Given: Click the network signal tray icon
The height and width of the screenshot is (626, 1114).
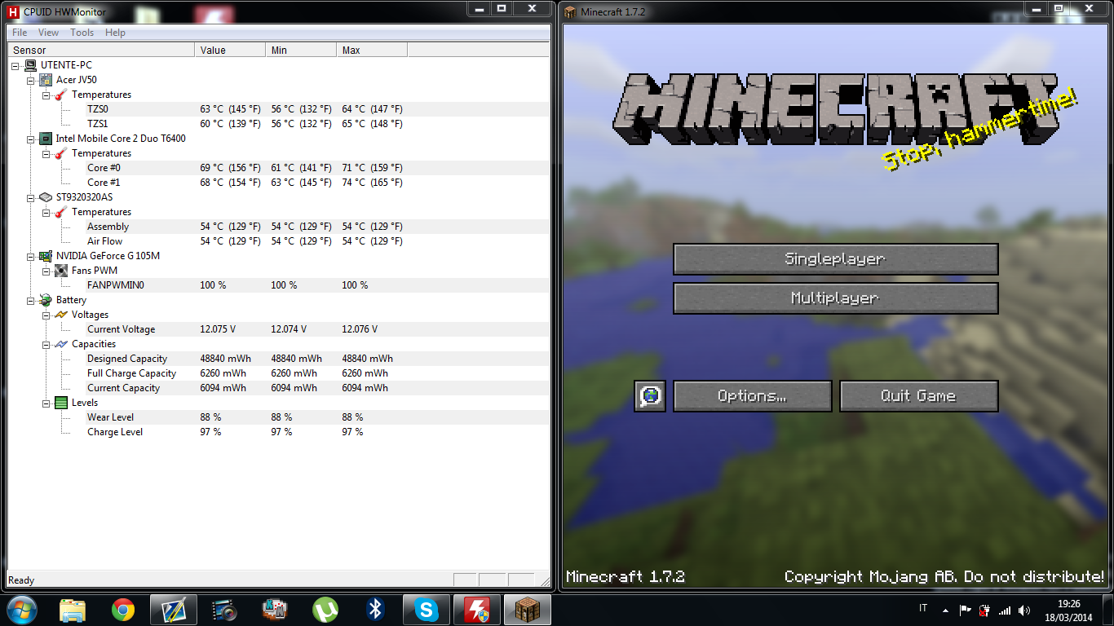Looking at the screenshot, I should click(x=1005, y=610).
